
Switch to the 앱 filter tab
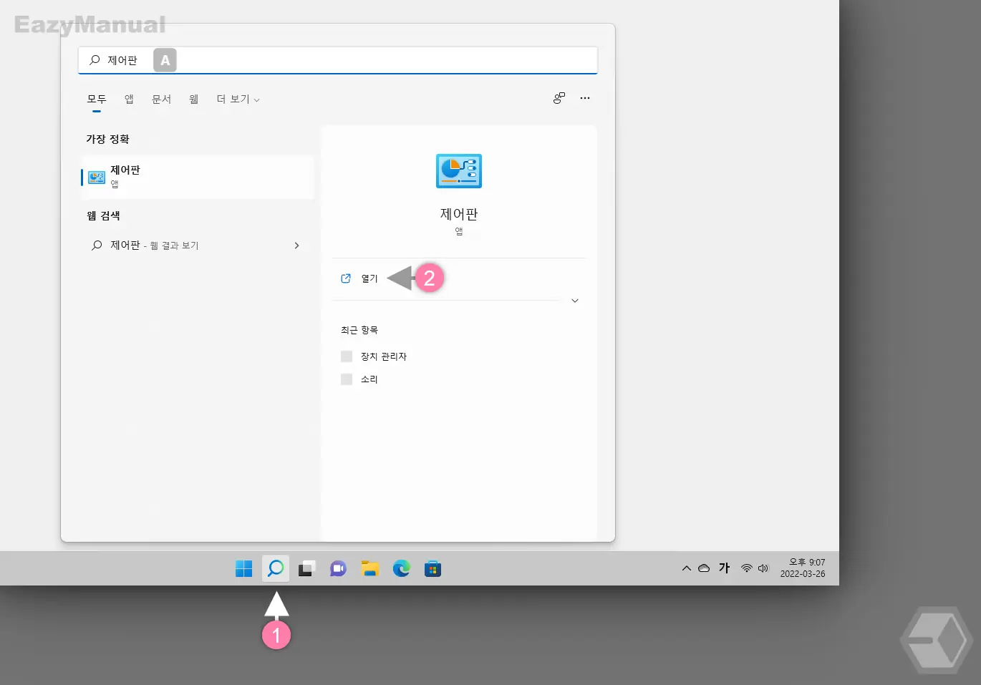(x=128, y=99)
